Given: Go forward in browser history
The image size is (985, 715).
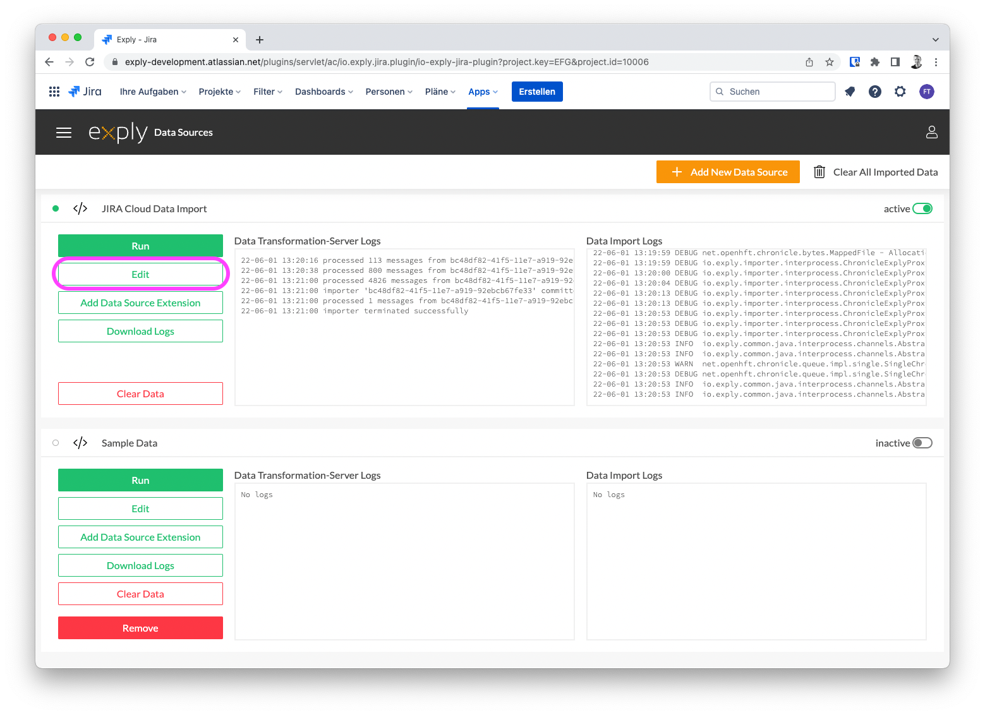Looking at the screenshot, I should click(69, 62).
